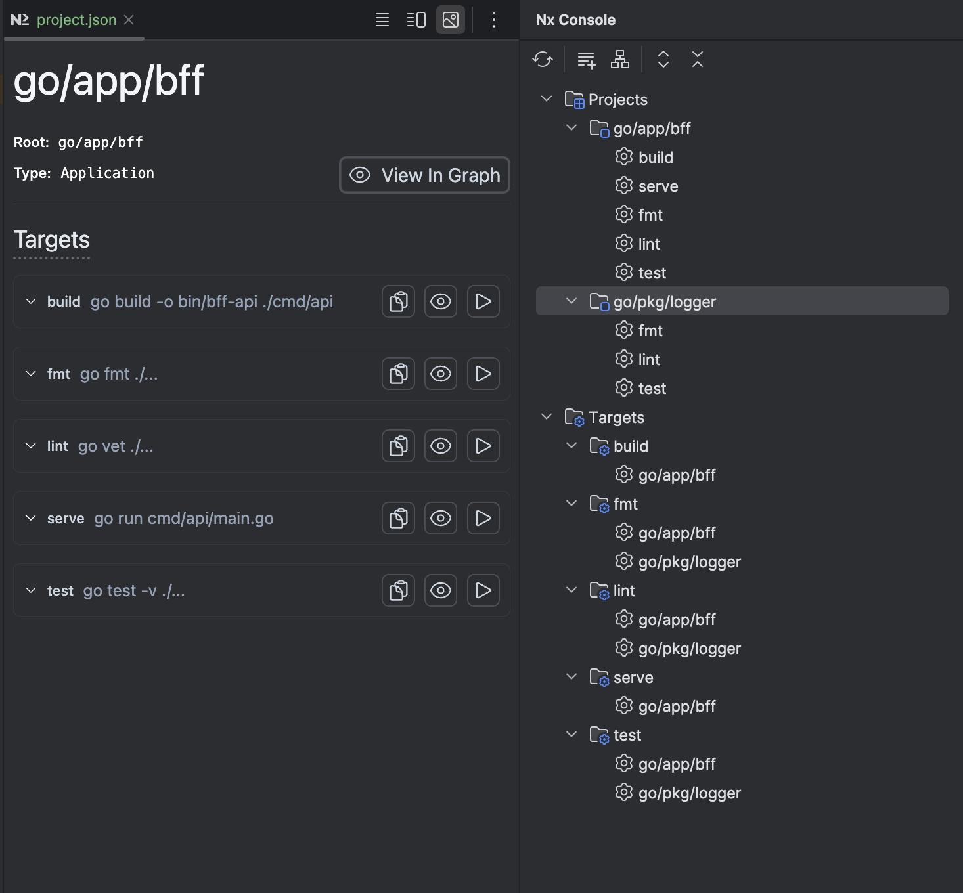The width and height of the screenshot is (963, 893).
Task: Select lint under go/pkg/logger project
Action: click(649, 359)
